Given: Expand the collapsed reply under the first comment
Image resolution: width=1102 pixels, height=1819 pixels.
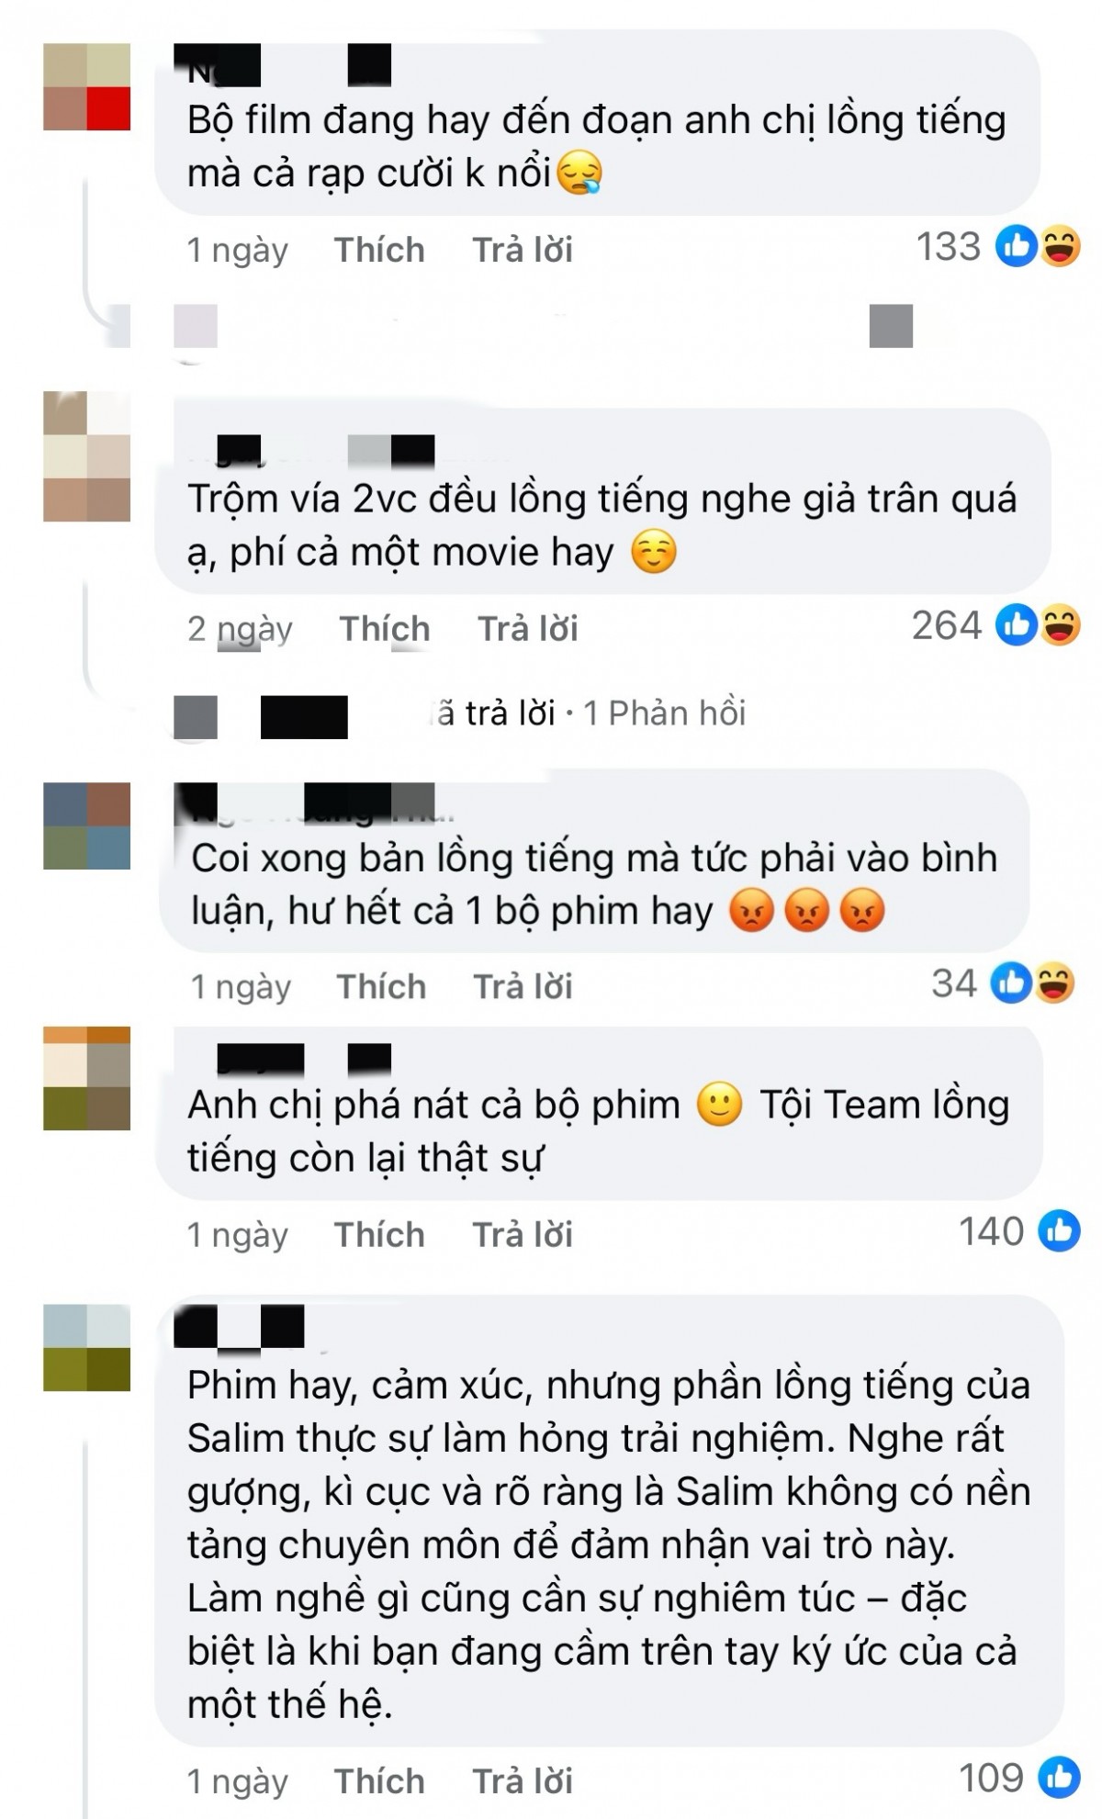Looking at the screenshot, I should (x=544, y=326).
